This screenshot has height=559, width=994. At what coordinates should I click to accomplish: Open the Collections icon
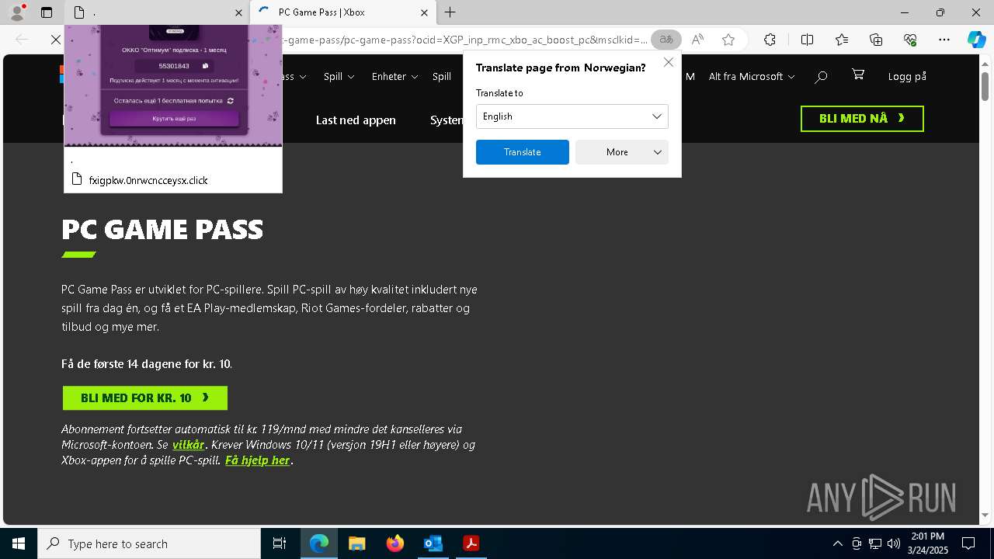point(876,40)
